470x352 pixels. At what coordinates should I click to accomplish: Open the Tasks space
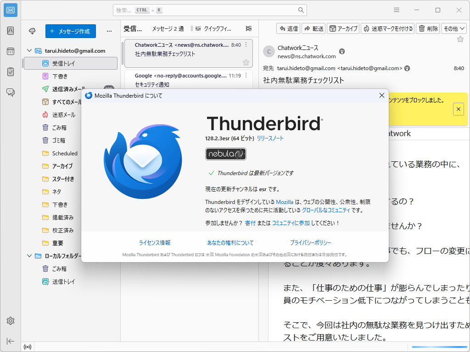point(10,71)
